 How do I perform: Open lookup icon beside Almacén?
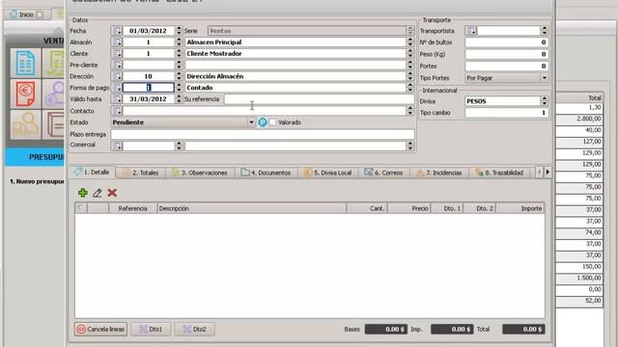pyautogui.click(x=117, y=42)
